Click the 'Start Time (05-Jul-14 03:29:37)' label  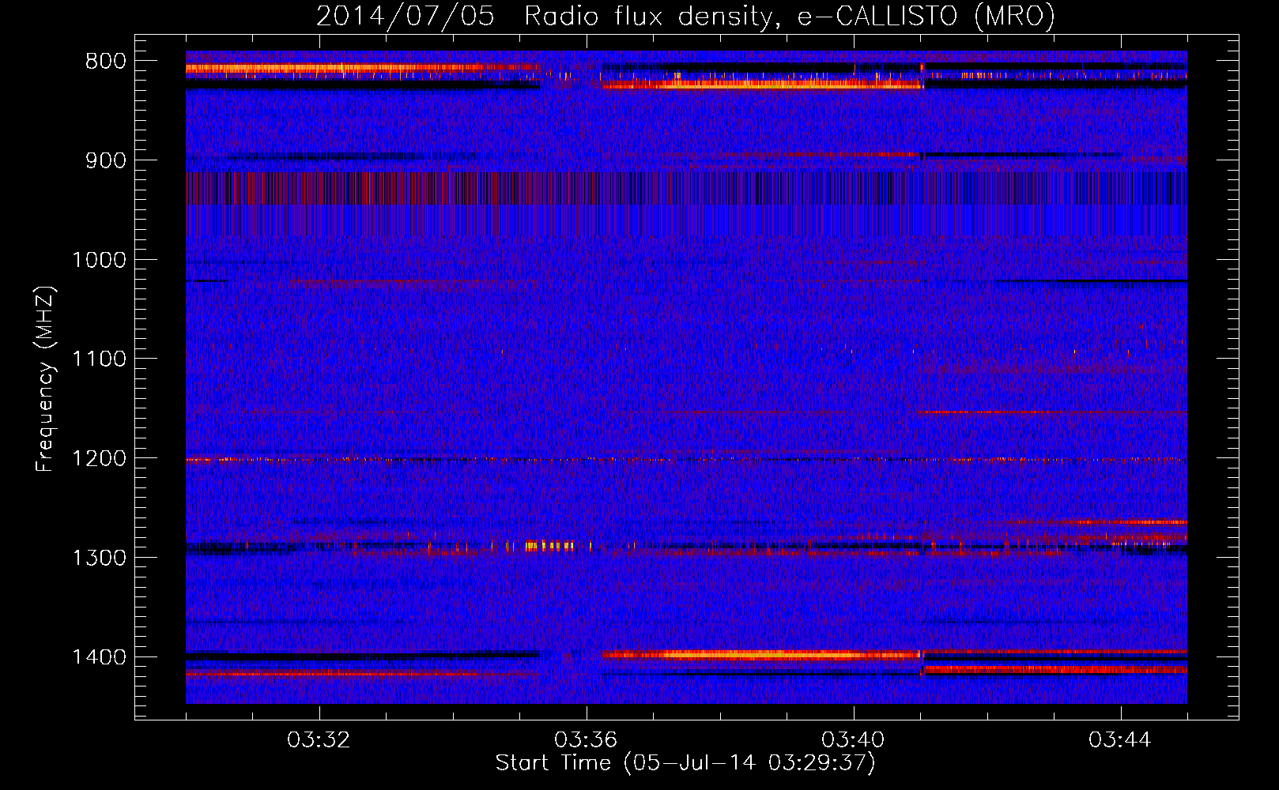click(685, 763)
